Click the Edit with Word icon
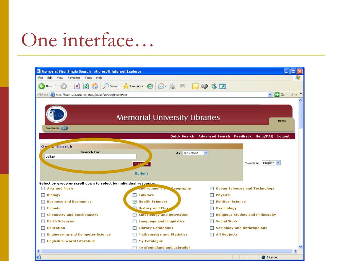 pyautogui.click(x=182, y=86)
